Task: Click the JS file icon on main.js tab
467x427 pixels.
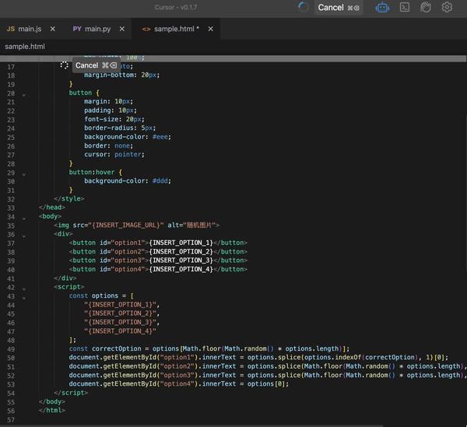Action: click(x=11, y=29)
